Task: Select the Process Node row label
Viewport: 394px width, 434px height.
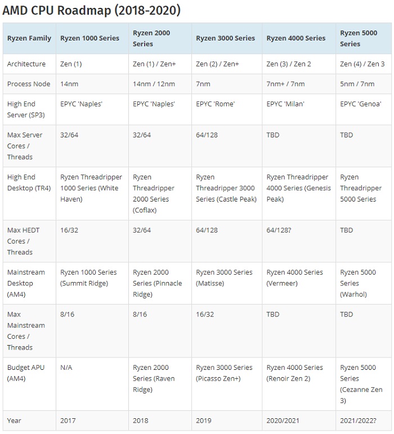Action: click(27, 84)
